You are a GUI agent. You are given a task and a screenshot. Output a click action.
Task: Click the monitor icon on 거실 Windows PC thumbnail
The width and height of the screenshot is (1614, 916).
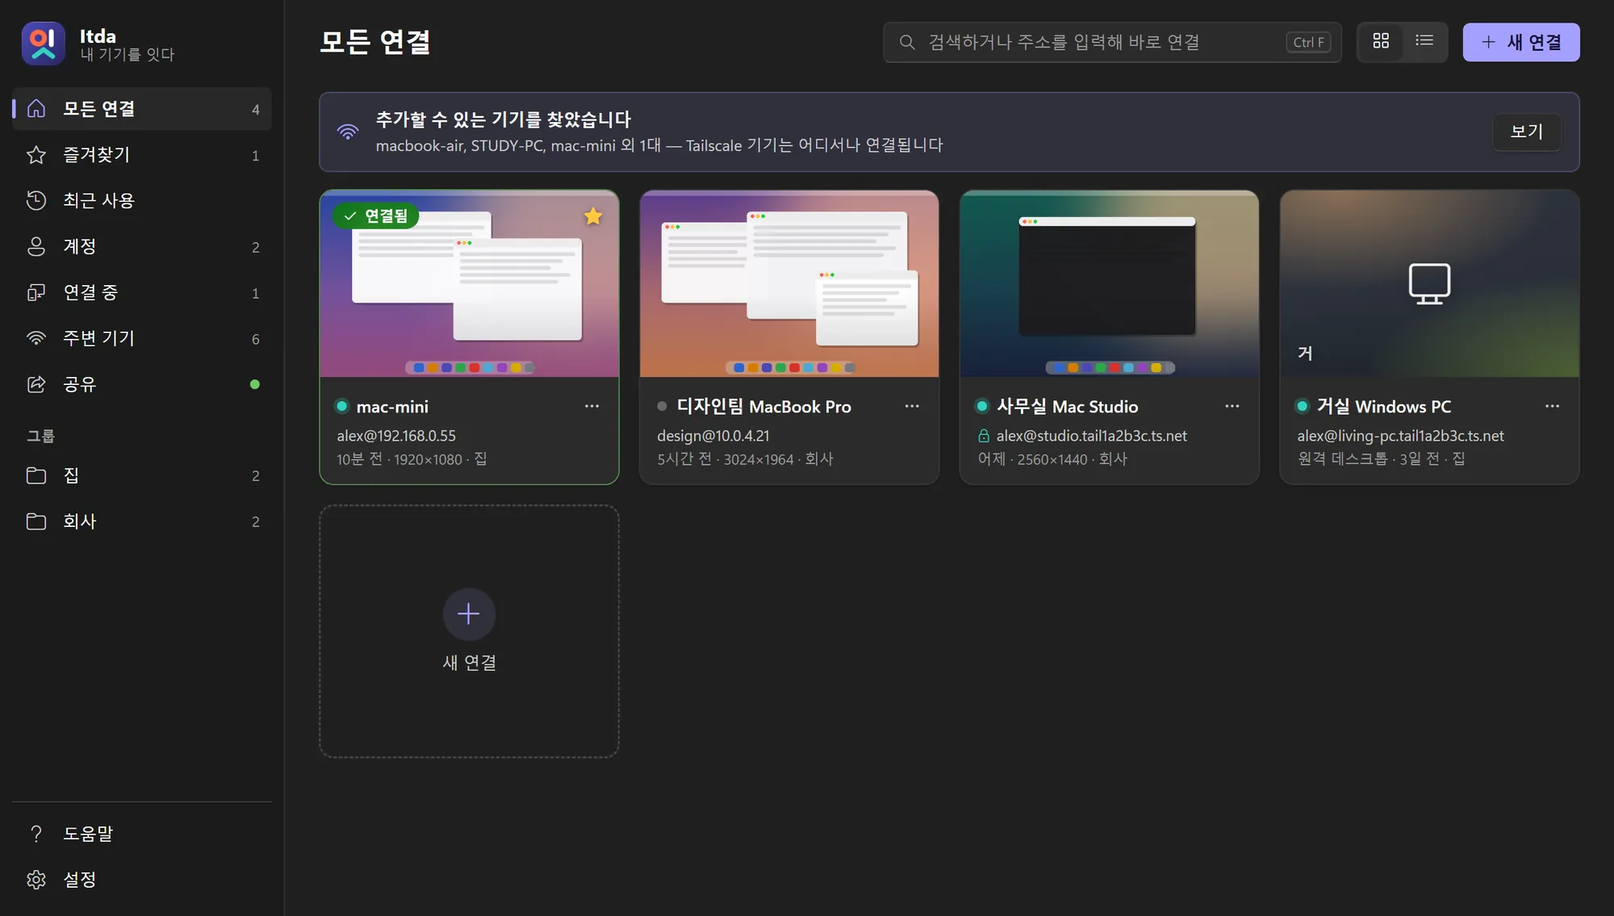coord(1429,283)
